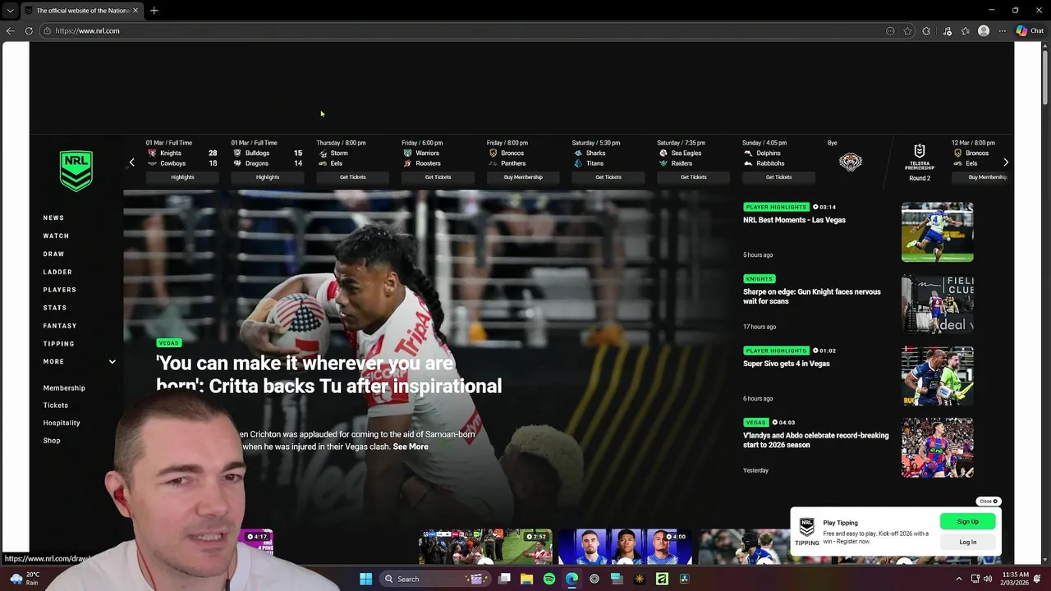
Task: Click the NRL Best Moments thumbnail
Action: 937,232
